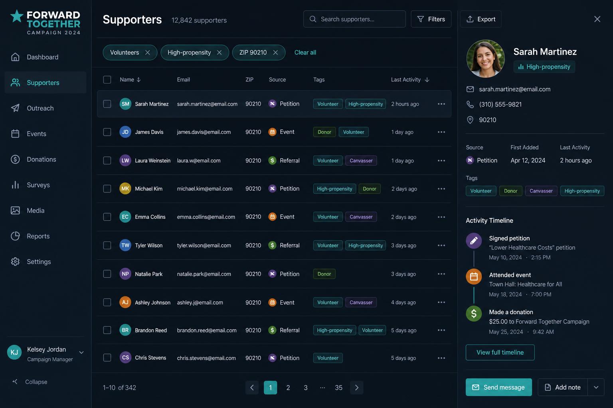
Task: Check the box for Sarah Martinez
Action: pos(107,104)
